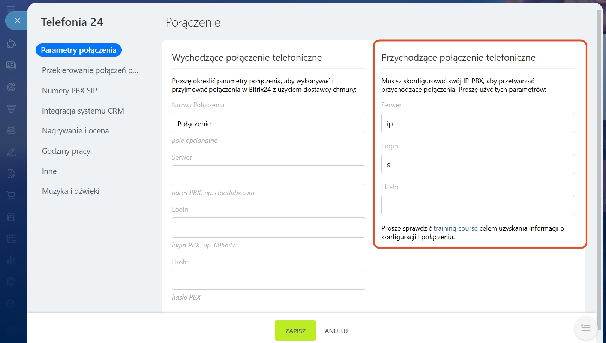Select the Parametry połączenia tab
The width and height of the screenshot is (606, 343).
click(x=78, y=50)
